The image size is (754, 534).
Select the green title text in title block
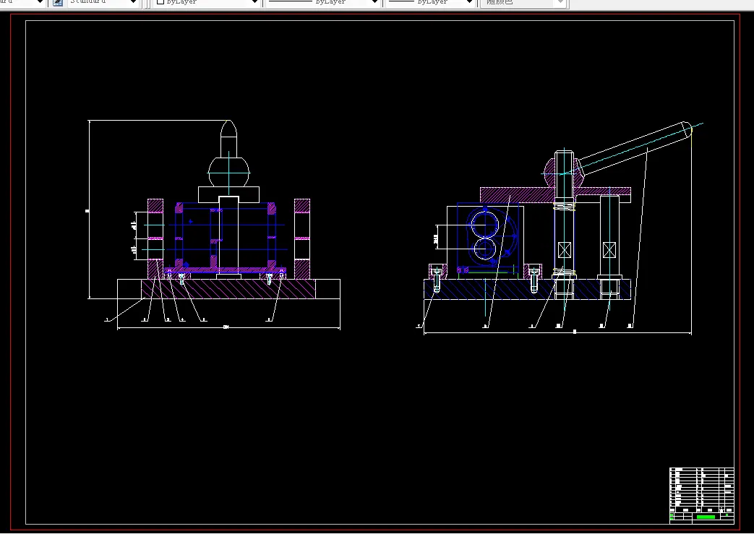pyautogui.click(x=706, y=517)
